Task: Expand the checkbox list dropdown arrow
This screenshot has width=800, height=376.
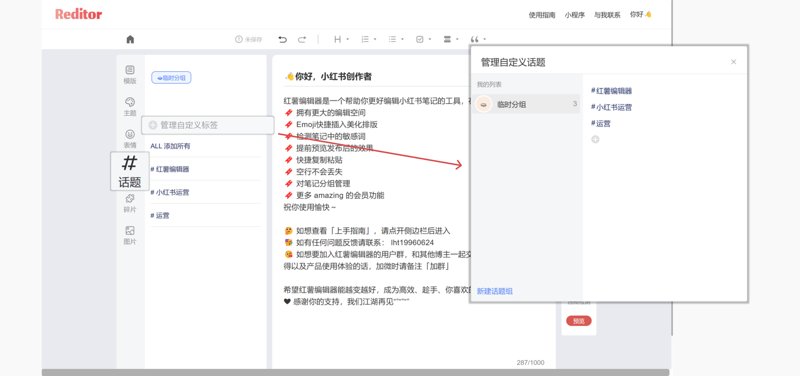Action: coord(430,39)
